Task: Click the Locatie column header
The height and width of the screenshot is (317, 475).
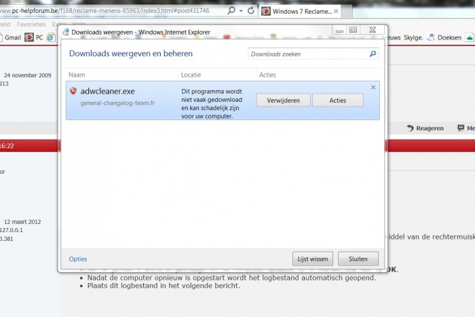Action: pos(191,75)
